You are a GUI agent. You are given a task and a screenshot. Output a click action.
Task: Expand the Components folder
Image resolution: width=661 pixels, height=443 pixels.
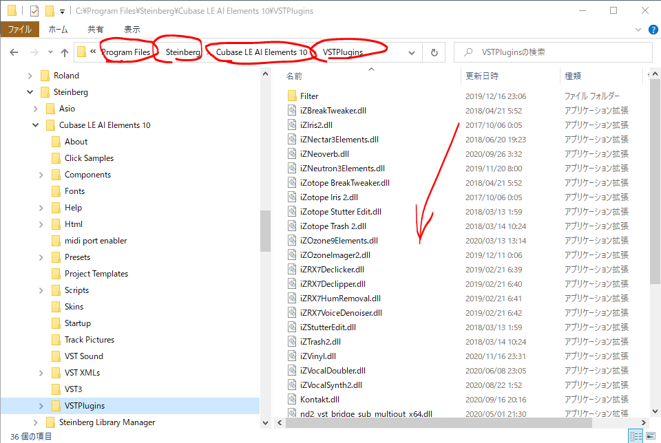coord(41,175)
